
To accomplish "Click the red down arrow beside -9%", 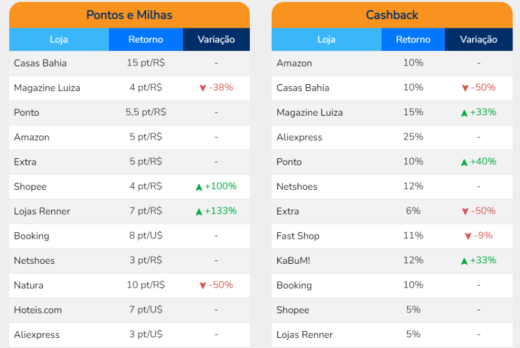I will [x=468, y=236].
